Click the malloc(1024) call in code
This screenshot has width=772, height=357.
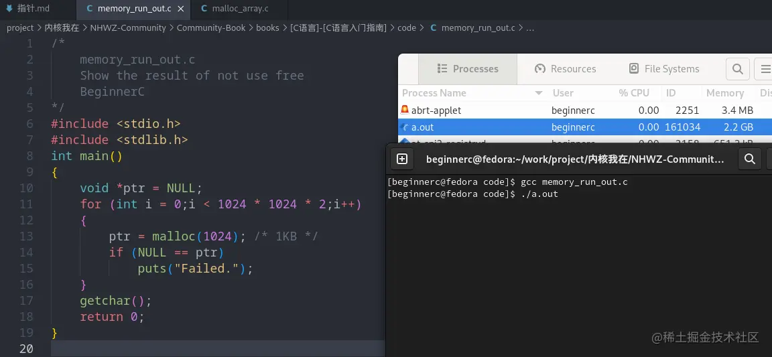coord(196,236)
